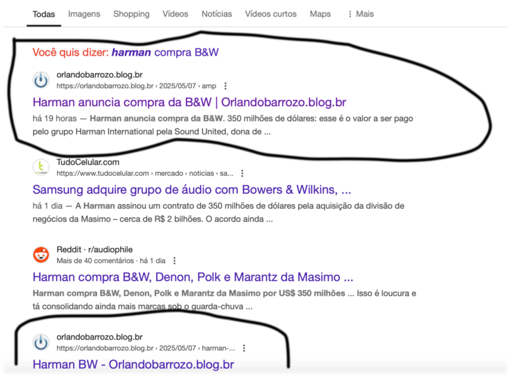The width and height of the screenshot is (510, 376).
Task: Click the TudoCelular site favicon
Action: (41, 167)
